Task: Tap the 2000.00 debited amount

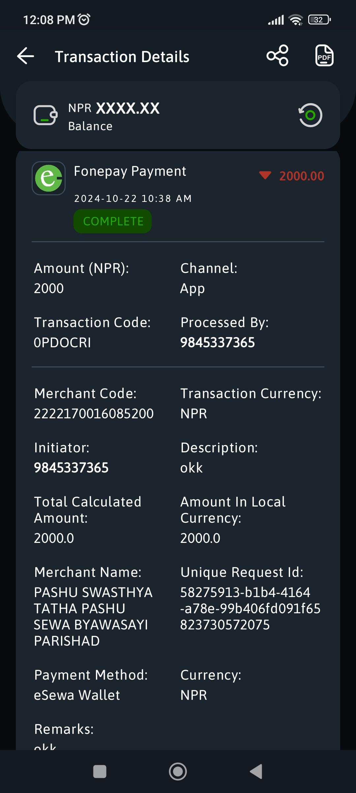Action: [302, 176]
